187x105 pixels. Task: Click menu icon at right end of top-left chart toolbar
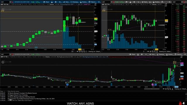coord(99,2)
